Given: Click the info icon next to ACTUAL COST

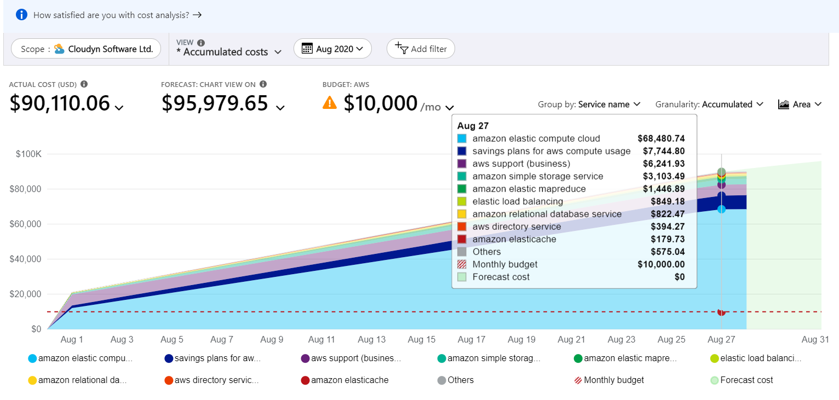Looking at the screenshot, I should point(84,84).
